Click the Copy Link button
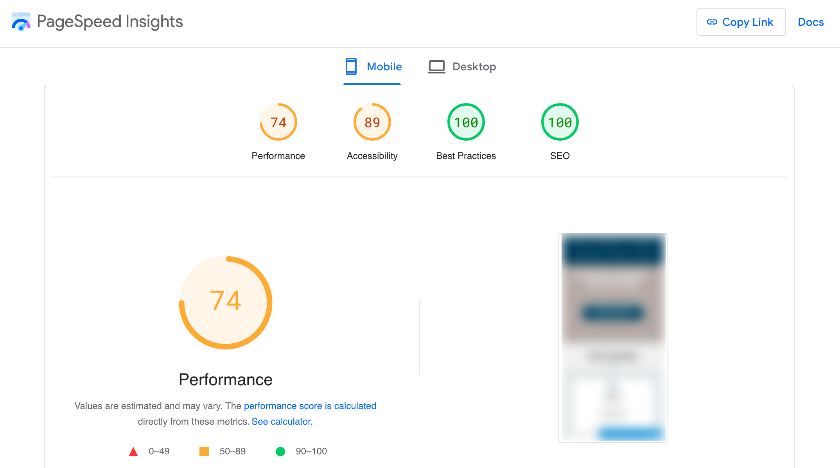 click(741, 22)
